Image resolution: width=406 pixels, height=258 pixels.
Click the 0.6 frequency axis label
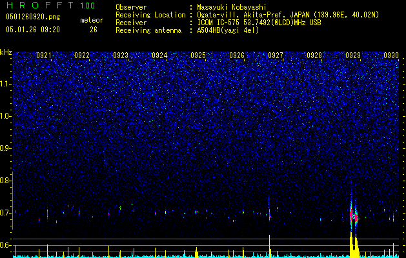(x=5, y=245)
